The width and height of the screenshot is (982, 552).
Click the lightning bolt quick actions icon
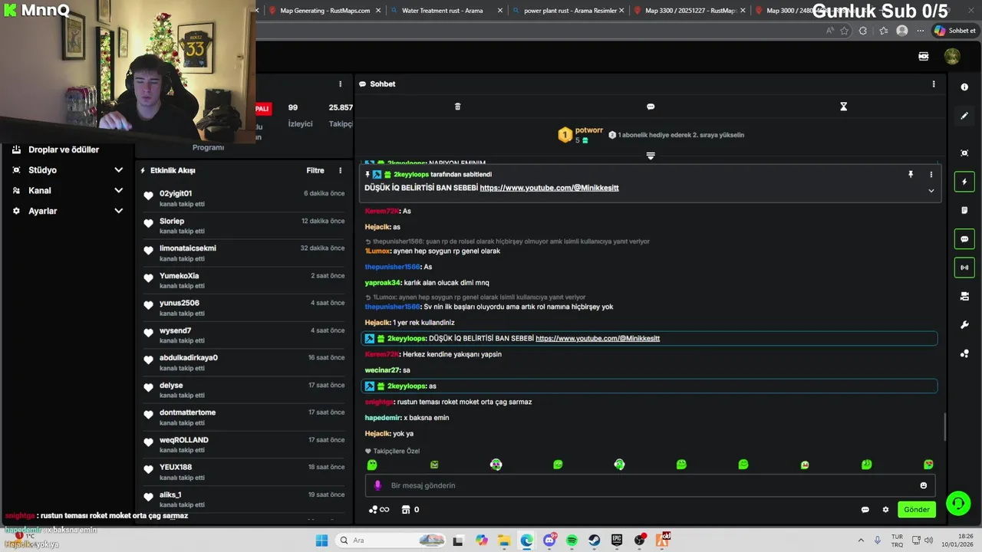[x=964, y=182]
